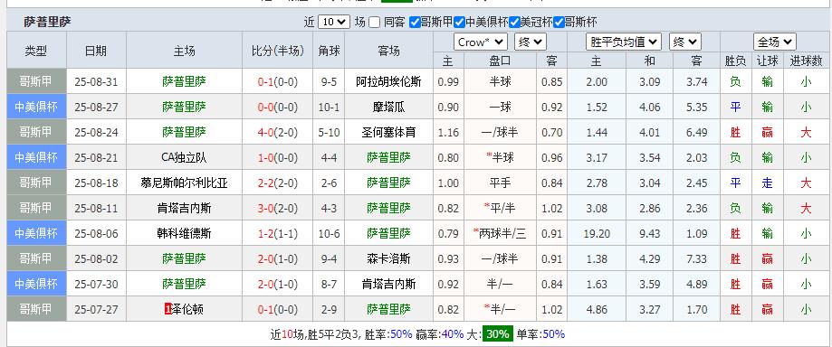832x347 pixels.
Task: Click the 平 result on 25-08-27
Action: click(735, 107)
